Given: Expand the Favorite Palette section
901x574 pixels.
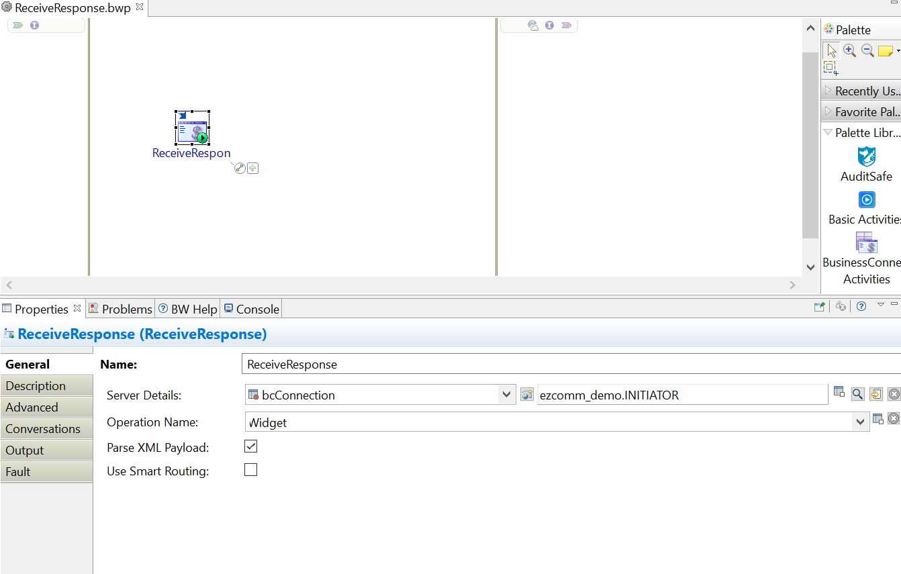Looking at the screenshot, I should (x=861, y=111).
